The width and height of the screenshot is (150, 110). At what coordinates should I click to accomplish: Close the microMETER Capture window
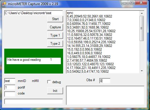tap(141, 3)
